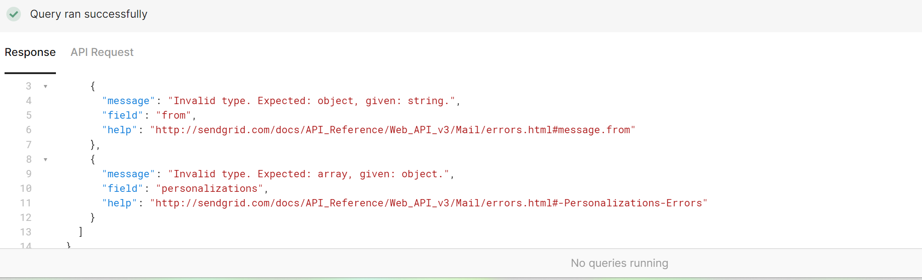Click the "from" field value
This screenshot has width=922, height=280.
pyautogui.click(x=173, y=115)
